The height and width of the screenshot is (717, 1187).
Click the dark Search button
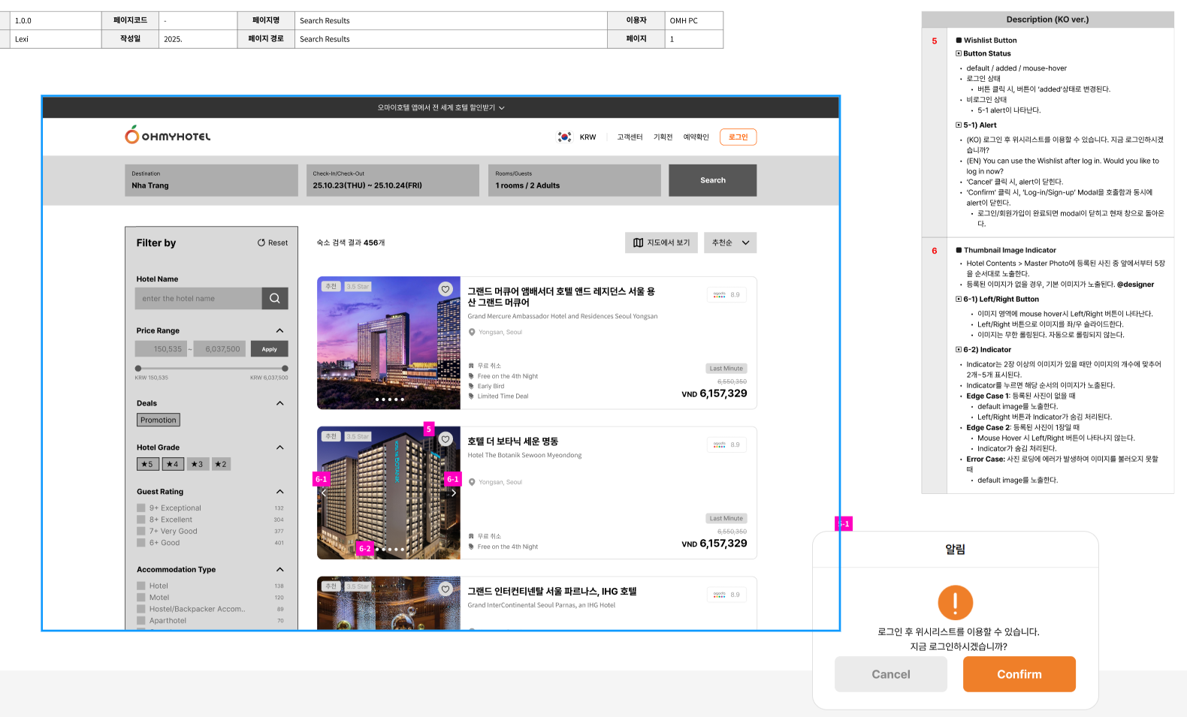(712, 181)
